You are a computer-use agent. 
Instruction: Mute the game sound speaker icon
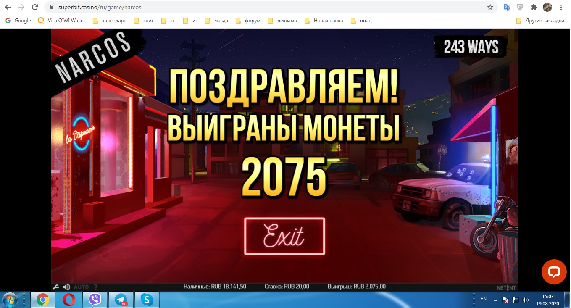click(66, 287)
